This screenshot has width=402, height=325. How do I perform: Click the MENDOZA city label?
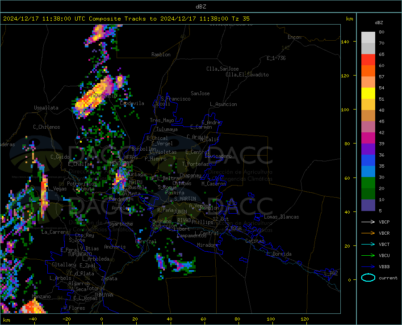pyautogui.click(x=119, y=163)
